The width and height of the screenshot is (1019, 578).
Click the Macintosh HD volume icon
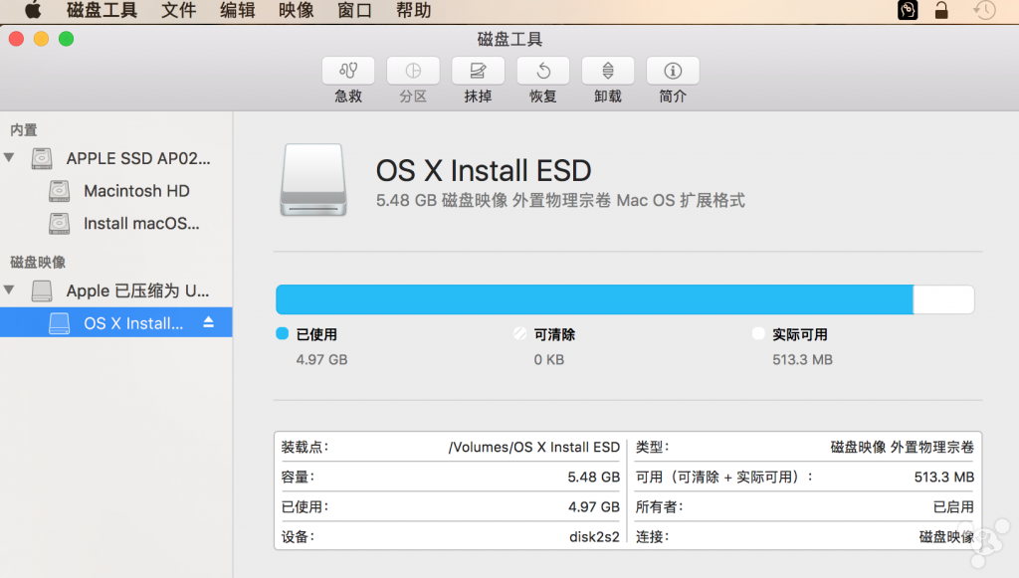59,191
